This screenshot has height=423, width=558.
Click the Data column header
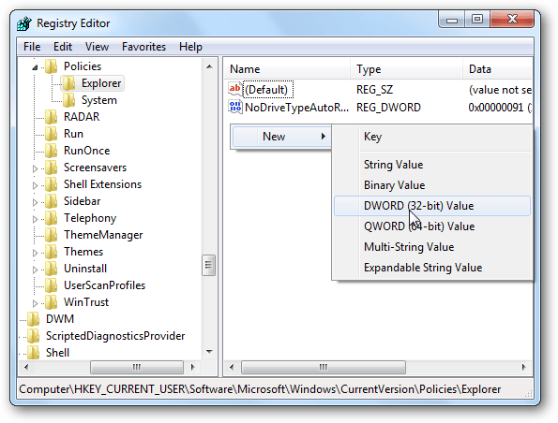[x=497, y=69]
